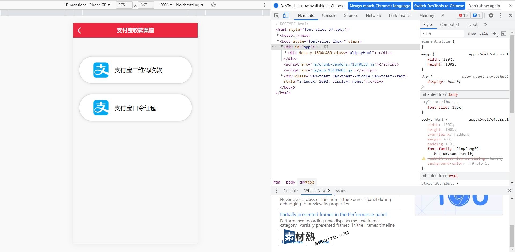Open 支付宝二维码收款 payment option
515x252 pixels.
[x=135, y=70]
